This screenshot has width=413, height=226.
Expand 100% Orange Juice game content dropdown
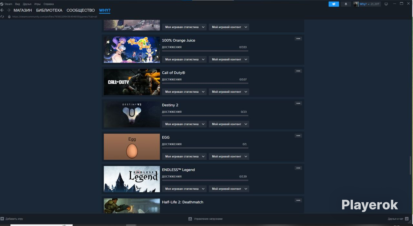click(x=229, y=59)
